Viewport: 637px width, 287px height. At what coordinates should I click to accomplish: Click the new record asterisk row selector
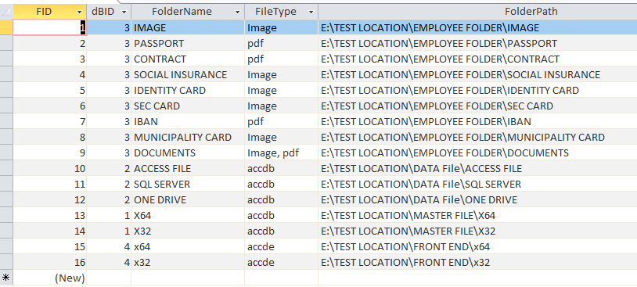click(6, 278)
